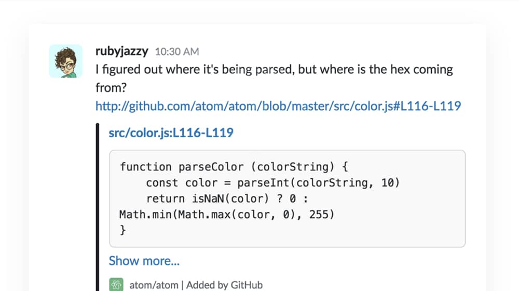Click the "const color" code line
The width and height of the screenshot is (519, 291).
click(272, 183)
